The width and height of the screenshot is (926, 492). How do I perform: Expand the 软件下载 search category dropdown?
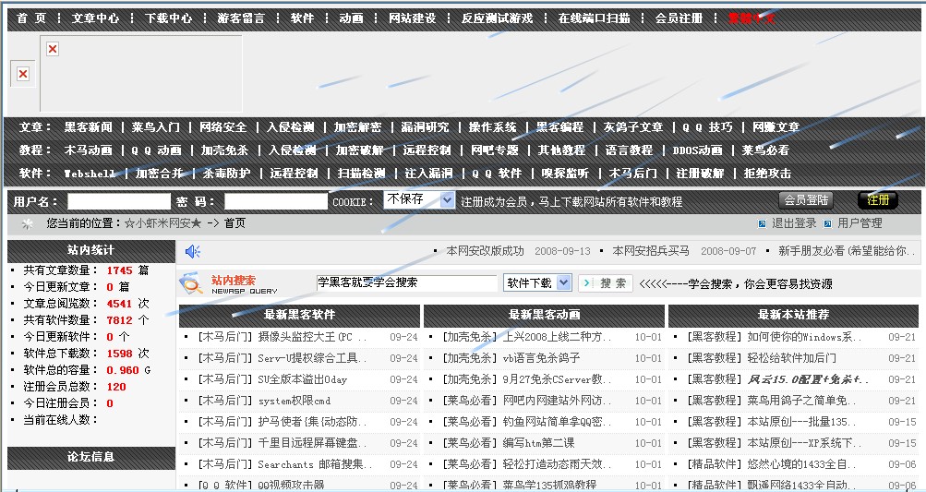click(x=563, y=283)
